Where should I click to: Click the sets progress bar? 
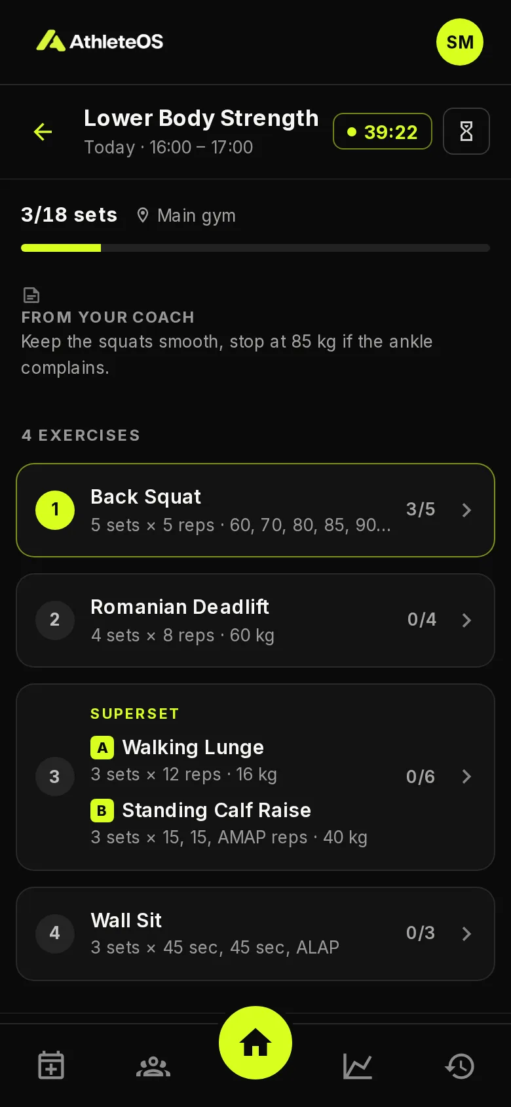(255, 248)
